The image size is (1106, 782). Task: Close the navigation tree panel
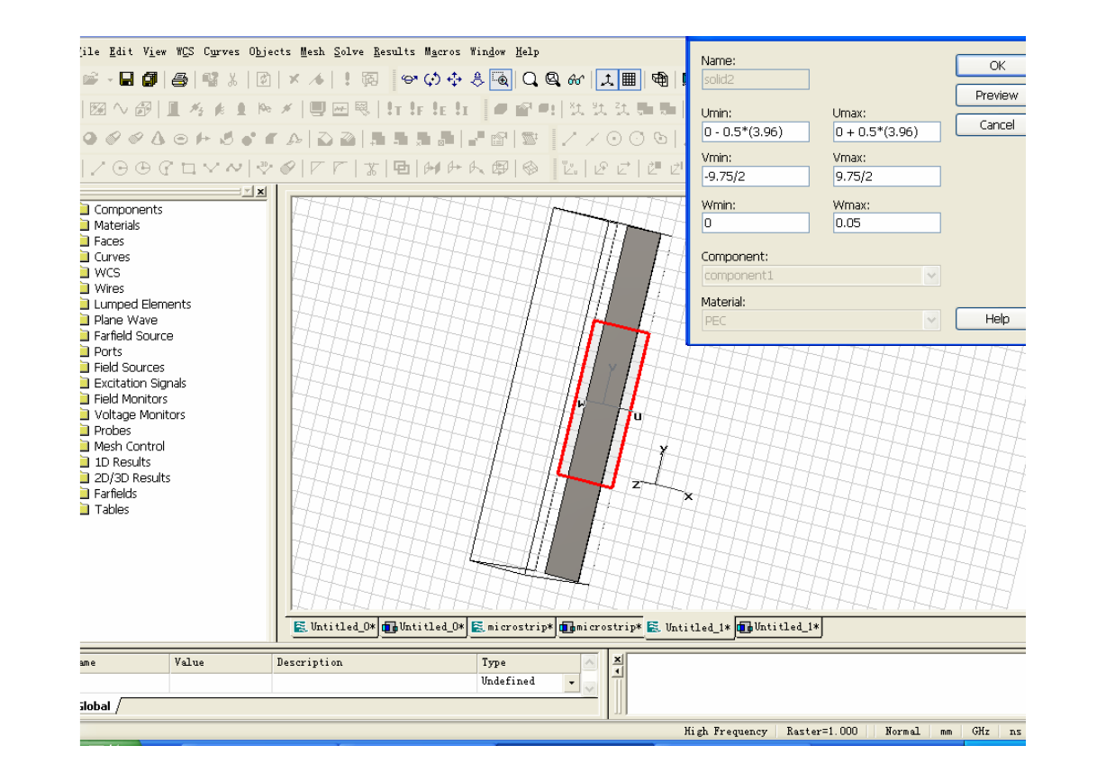click(x=261, y=192)
